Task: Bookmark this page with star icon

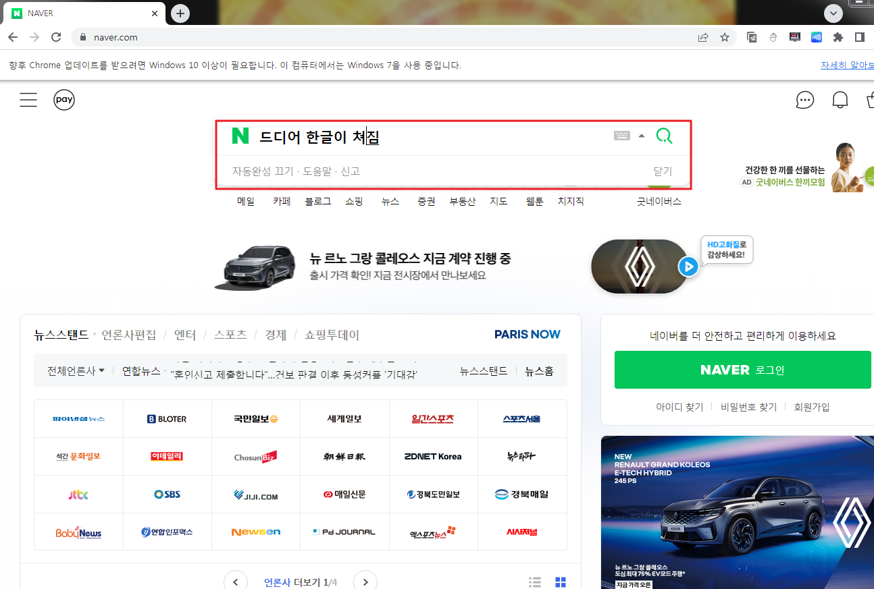Action: (725, 37)
